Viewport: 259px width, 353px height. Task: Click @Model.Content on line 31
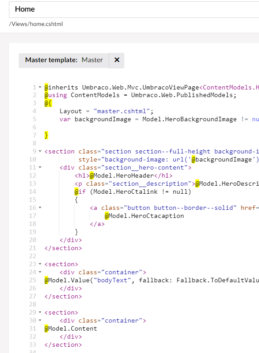click(x=71, y=329)
